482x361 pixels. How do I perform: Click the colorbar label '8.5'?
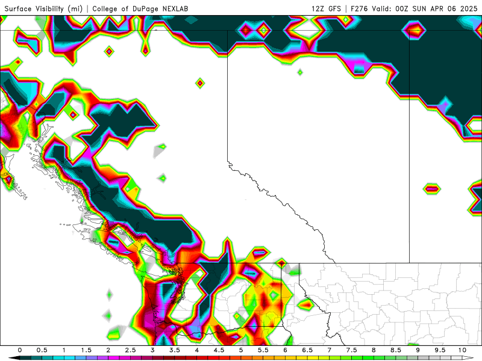point(396,350)
